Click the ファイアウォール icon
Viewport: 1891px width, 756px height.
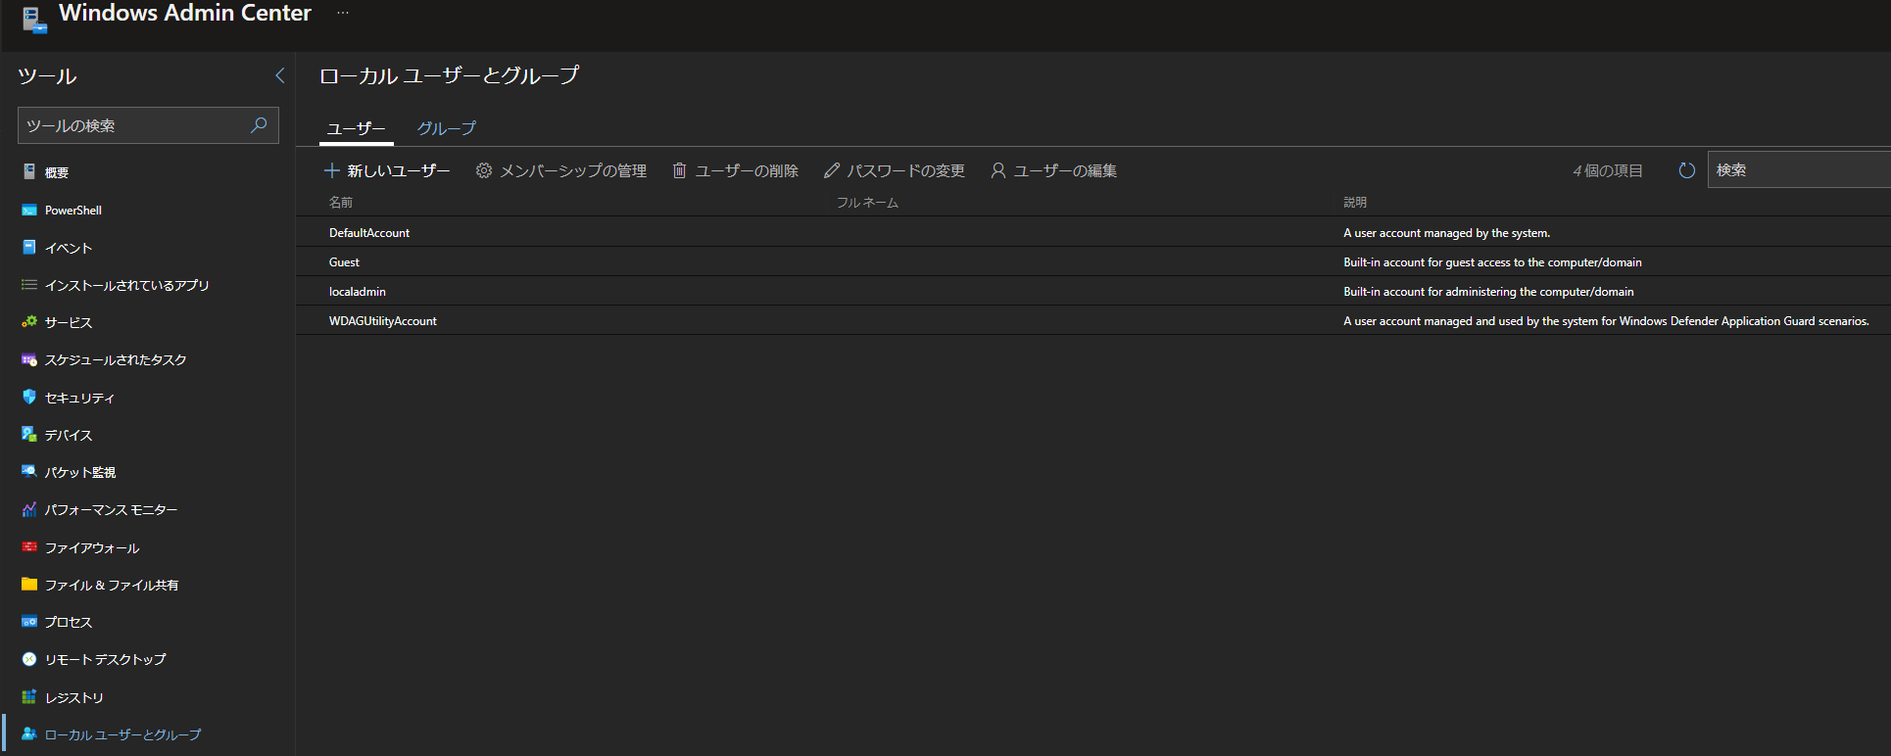coord(29,546)
